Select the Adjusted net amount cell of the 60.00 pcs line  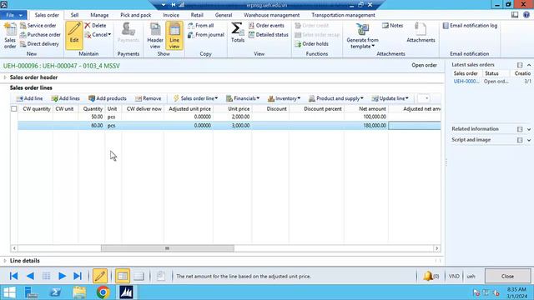[415, 126]
